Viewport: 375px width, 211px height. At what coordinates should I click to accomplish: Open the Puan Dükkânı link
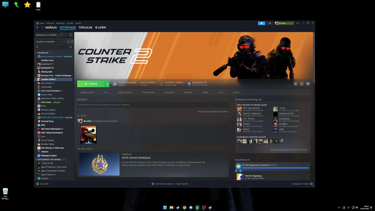(148, 92)
